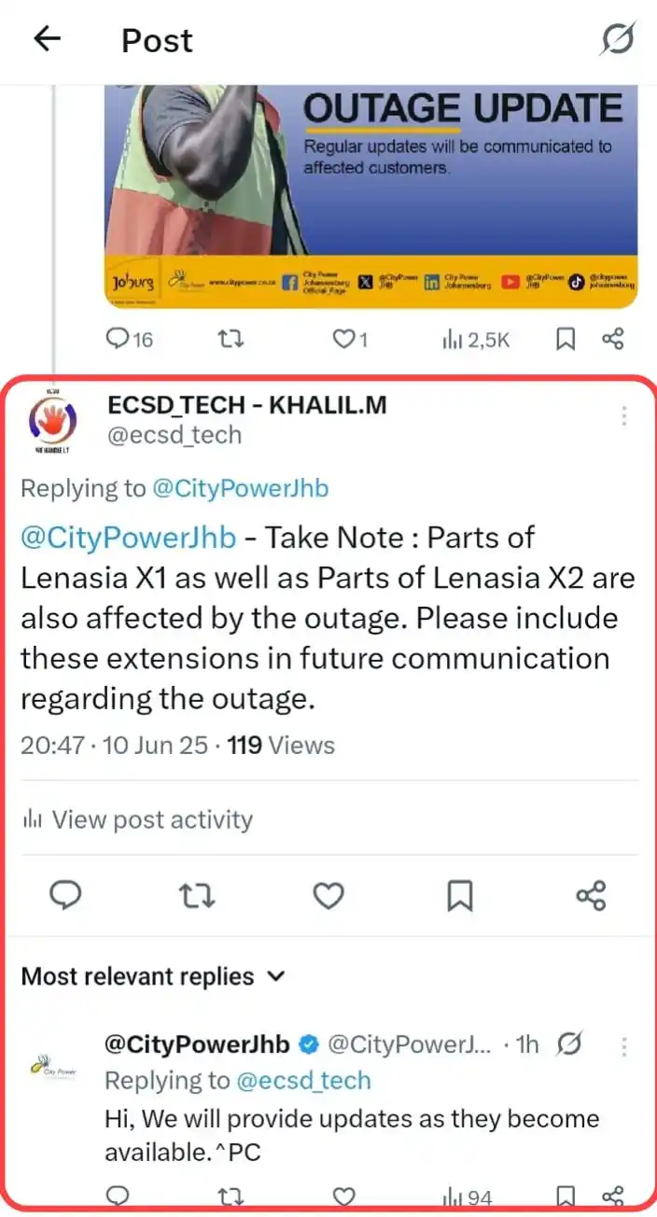Repost the outage update post
This screenshot has height=1217, width=657.
coord(230,339)
